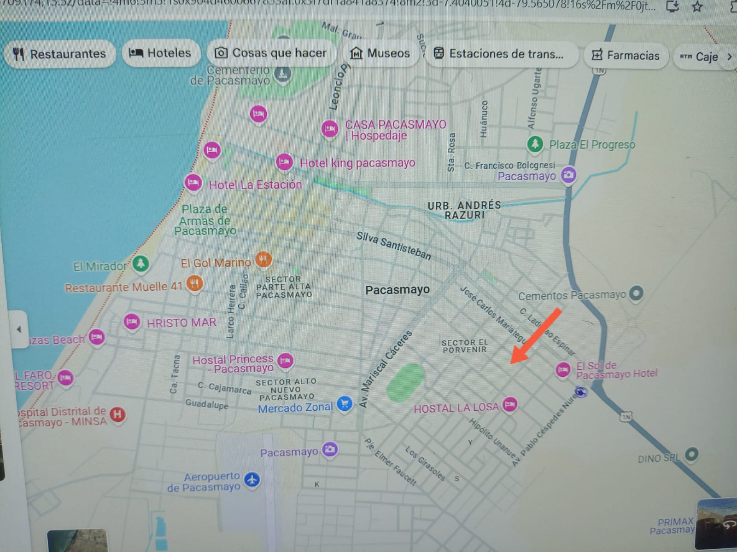Open Hostal Princess Pacasmayo hotel pin

(x=286, y=361)
